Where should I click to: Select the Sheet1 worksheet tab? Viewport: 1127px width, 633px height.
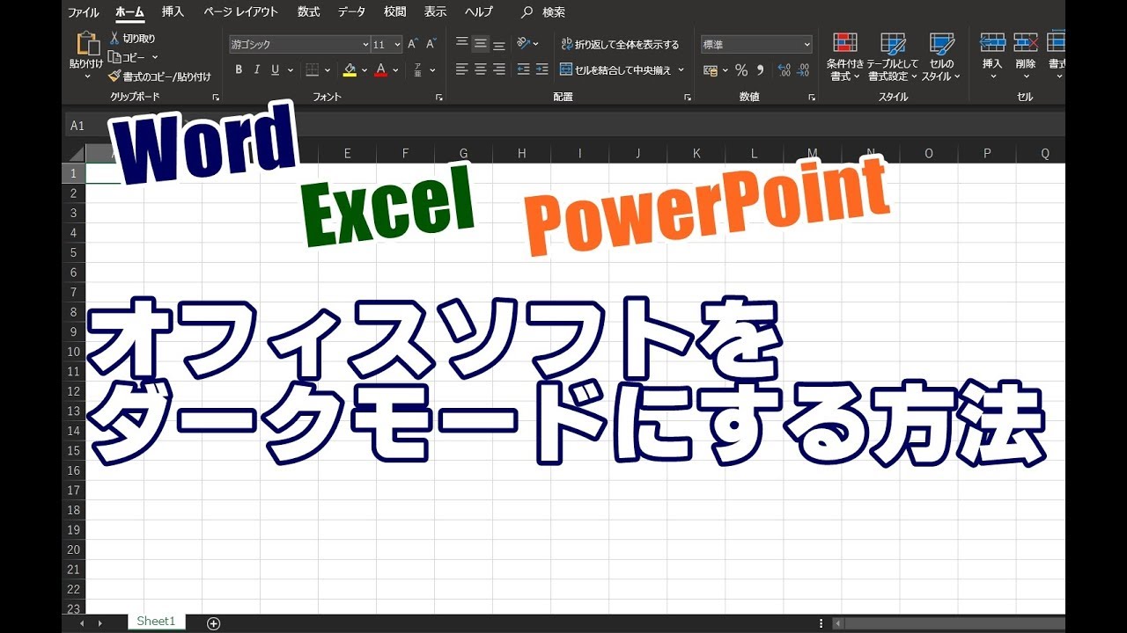point(156,622)
